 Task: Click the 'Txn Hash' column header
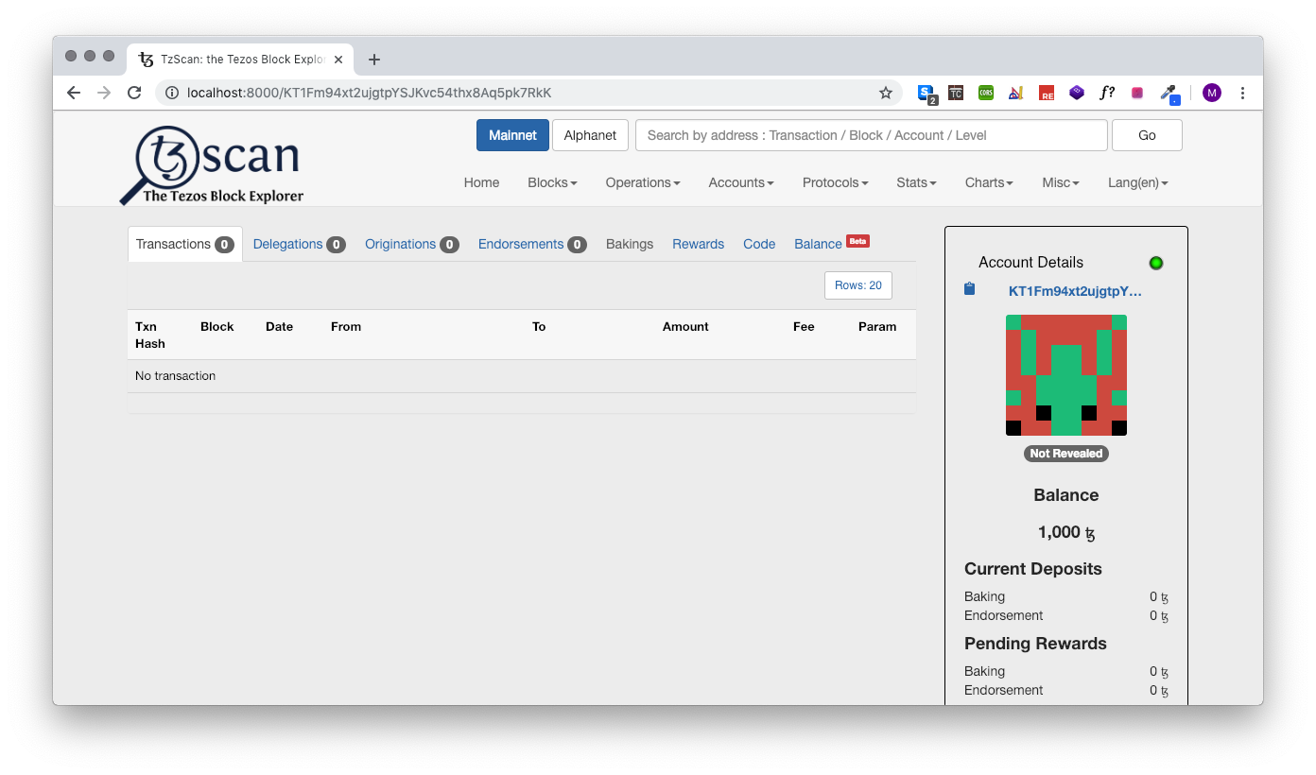(x=150, y=335)
